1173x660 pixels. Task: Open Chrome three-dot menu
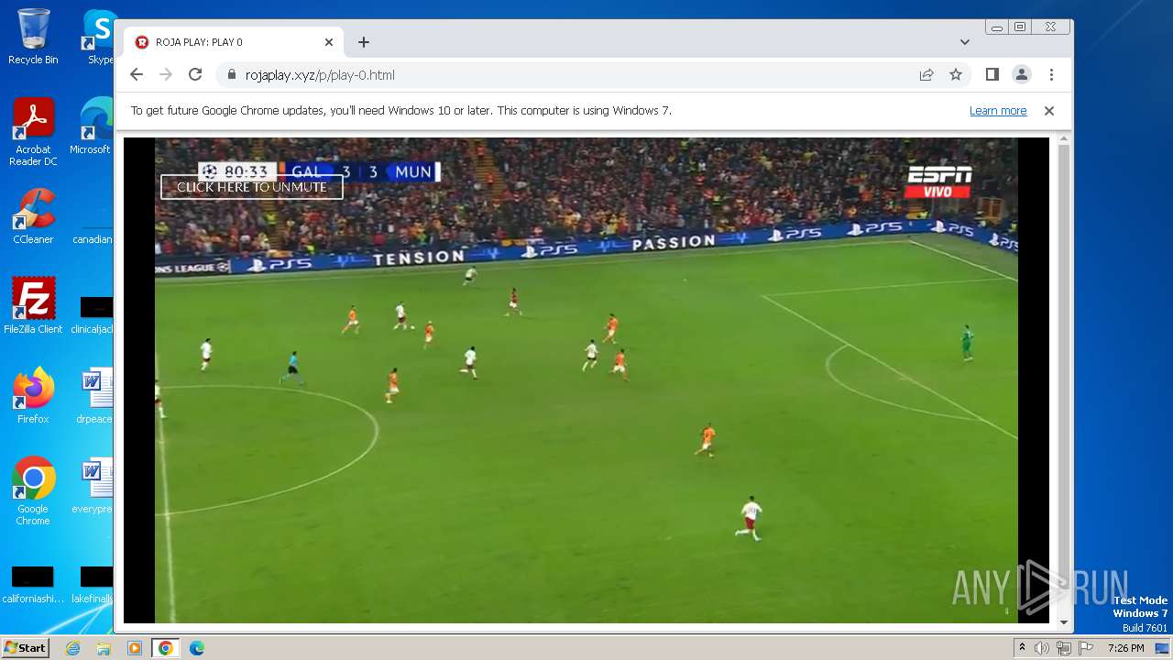[1051, 74]
